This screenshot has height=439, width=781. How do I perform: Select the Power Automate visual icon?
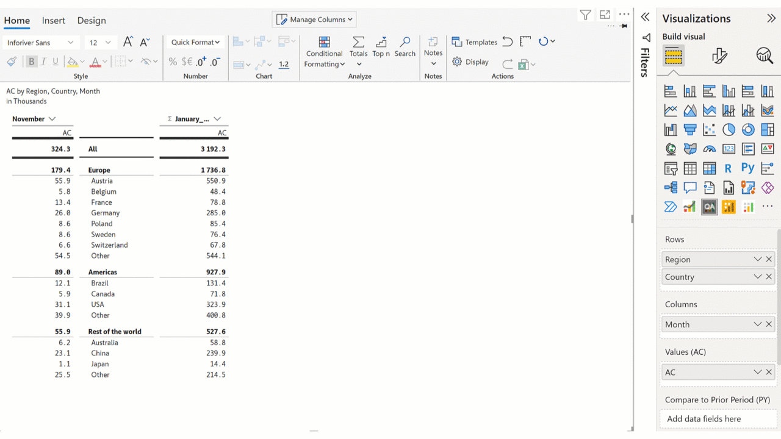pyautogui.click(x=671, y=207)
